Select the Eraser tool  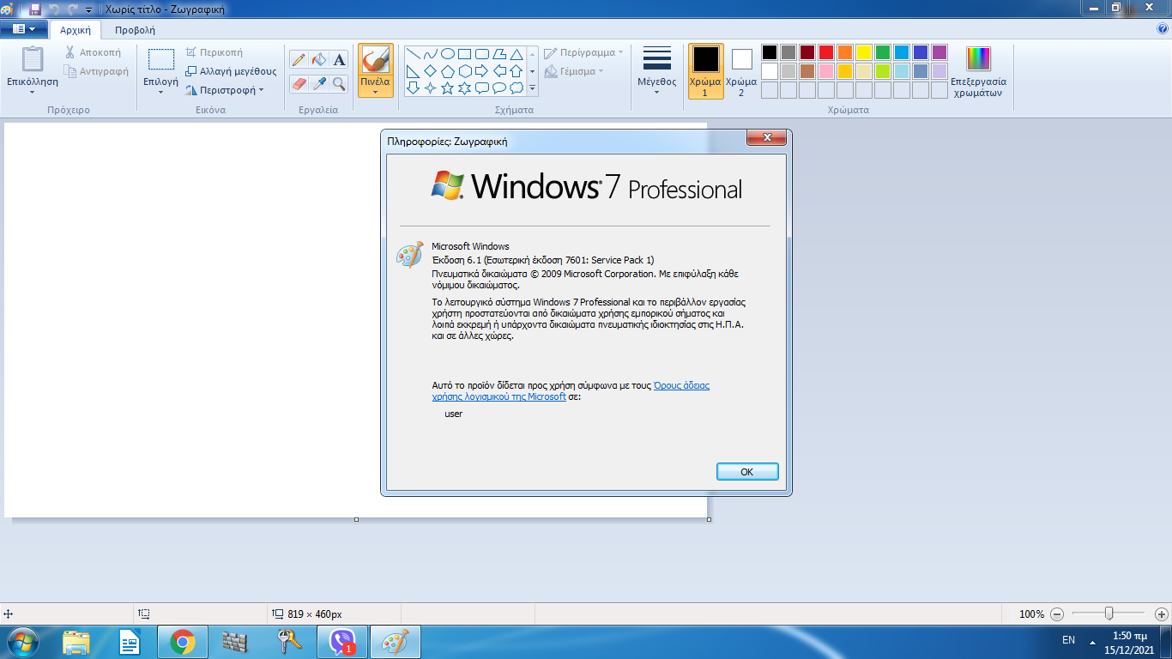click(299, 83)
